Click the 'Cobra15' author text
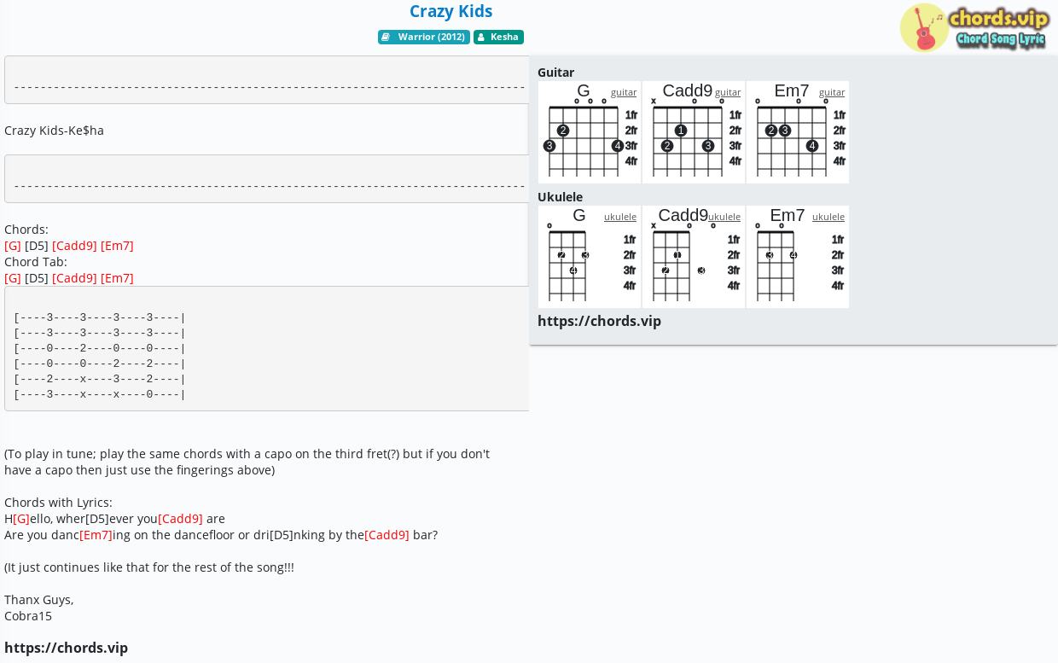This screenshot has width=1058, height=663. pyautogui.click(x=28, y=616)
